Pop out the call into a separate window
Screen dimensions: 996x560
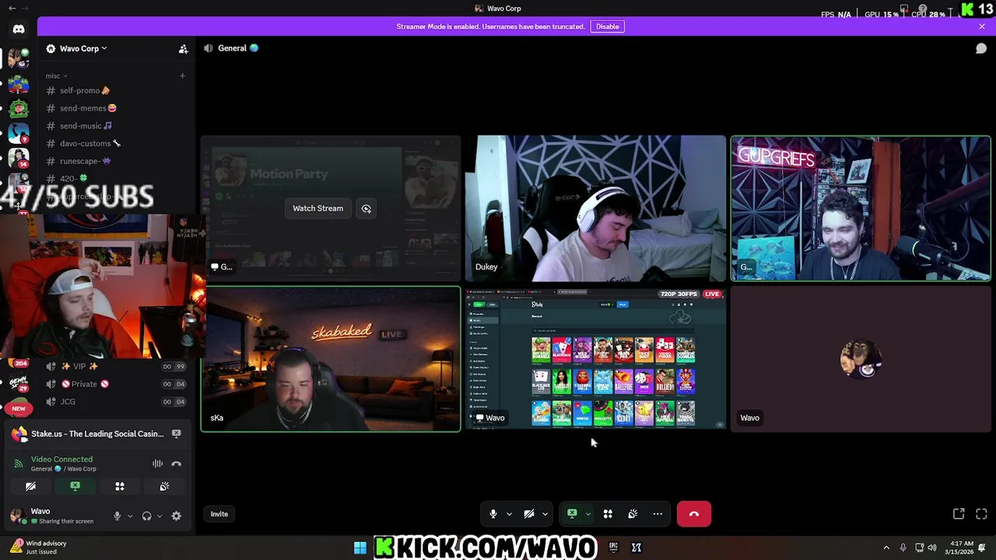pyautogui.click(x=959, y=514)
